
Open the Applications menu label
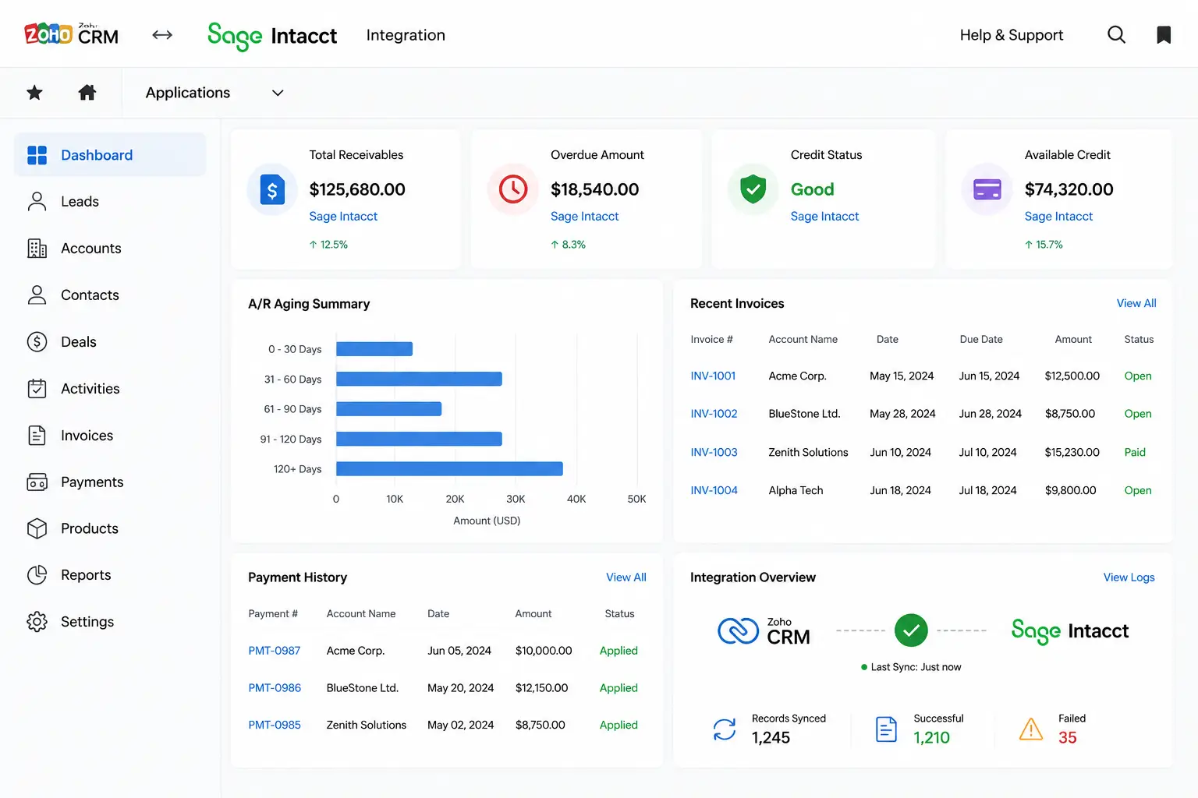click(x=188, y=93)
